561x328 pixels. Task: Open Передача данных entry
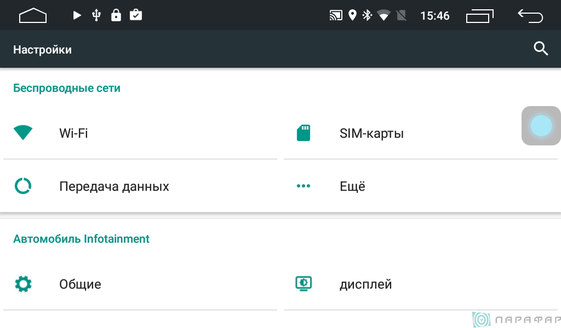pos(140,186)
